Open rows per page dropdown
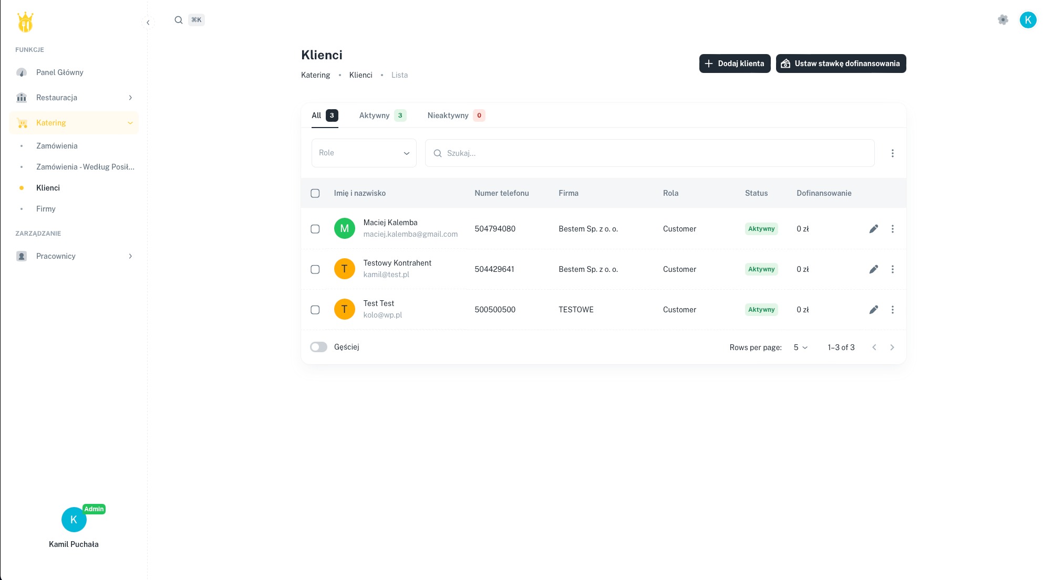This screenshot has width=1054, height=580. click(800, 347)
